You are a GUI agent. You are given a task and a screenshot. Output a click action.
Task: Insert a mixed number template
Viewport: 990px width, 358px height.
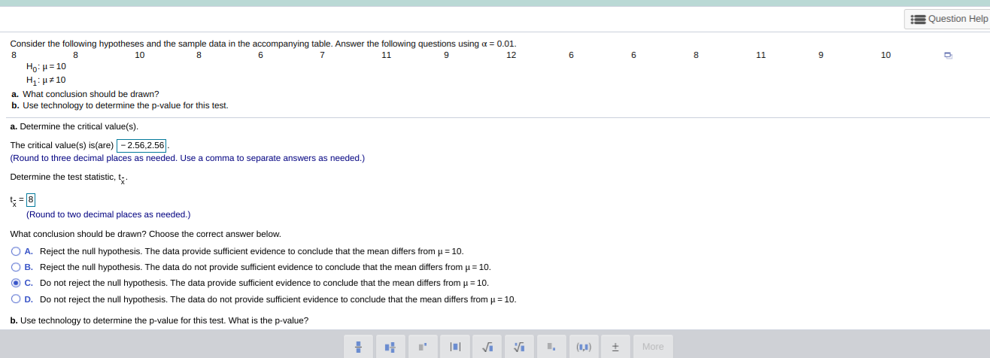pos(390,347)
